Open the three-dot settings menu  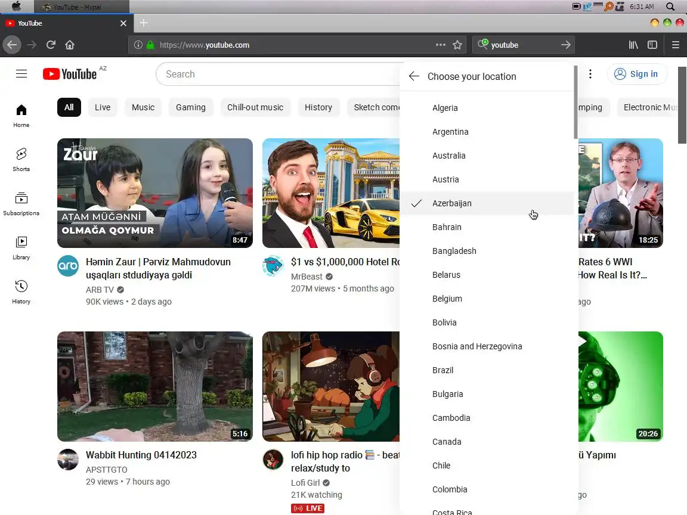590,74
